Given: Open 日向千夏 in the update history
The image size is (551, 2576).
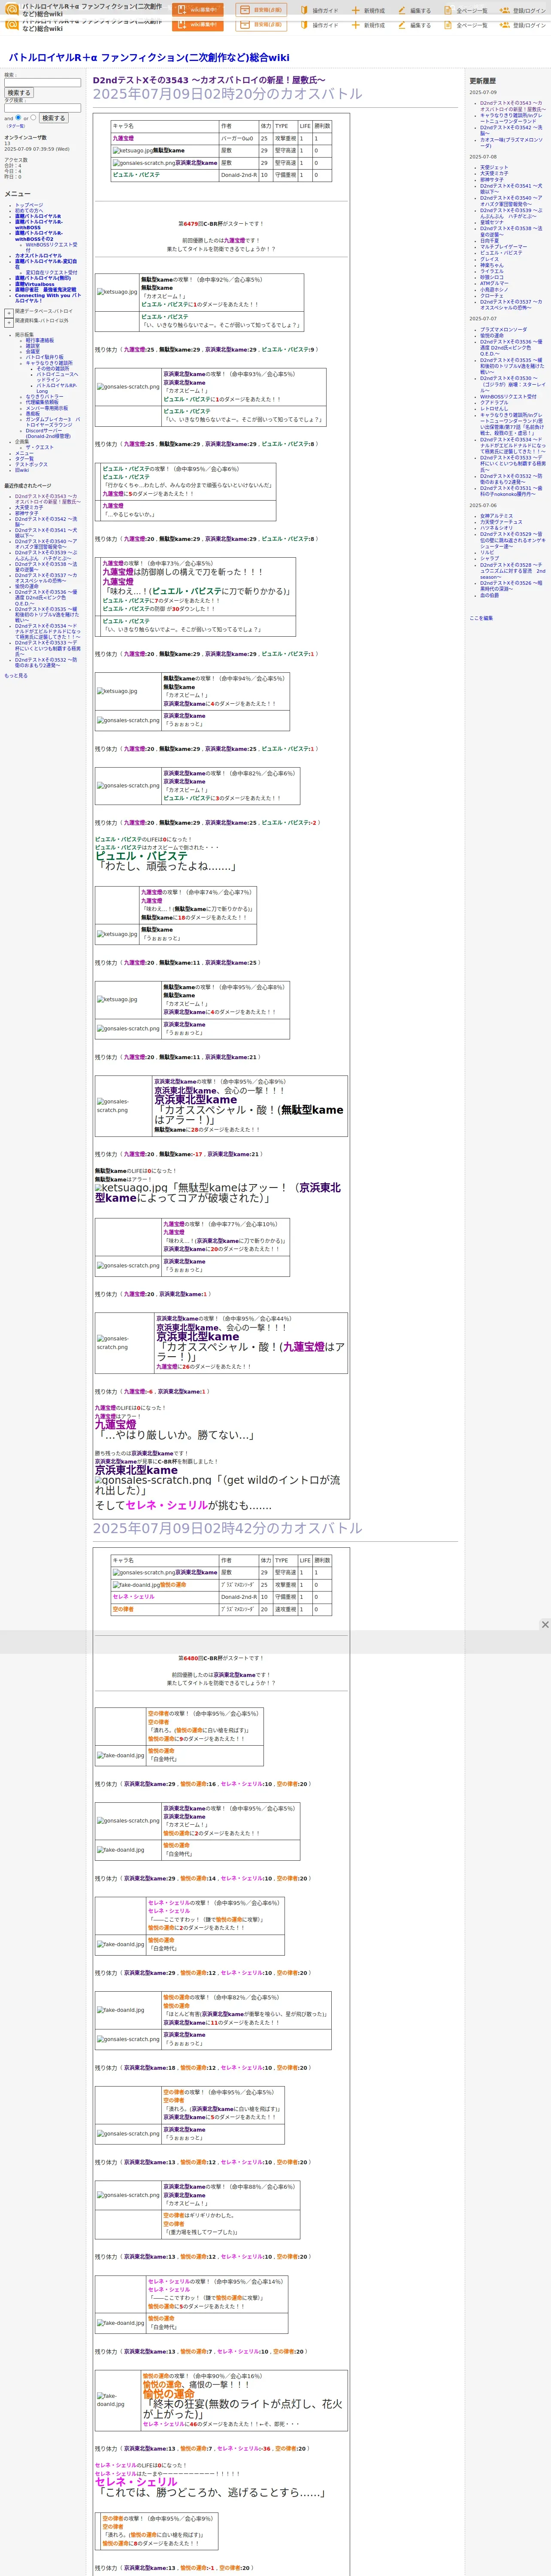Looking at the screenshot, I should point(489,240).
